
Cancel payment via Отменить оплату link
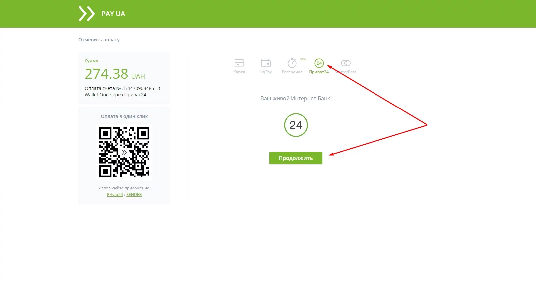click(99, 40)
